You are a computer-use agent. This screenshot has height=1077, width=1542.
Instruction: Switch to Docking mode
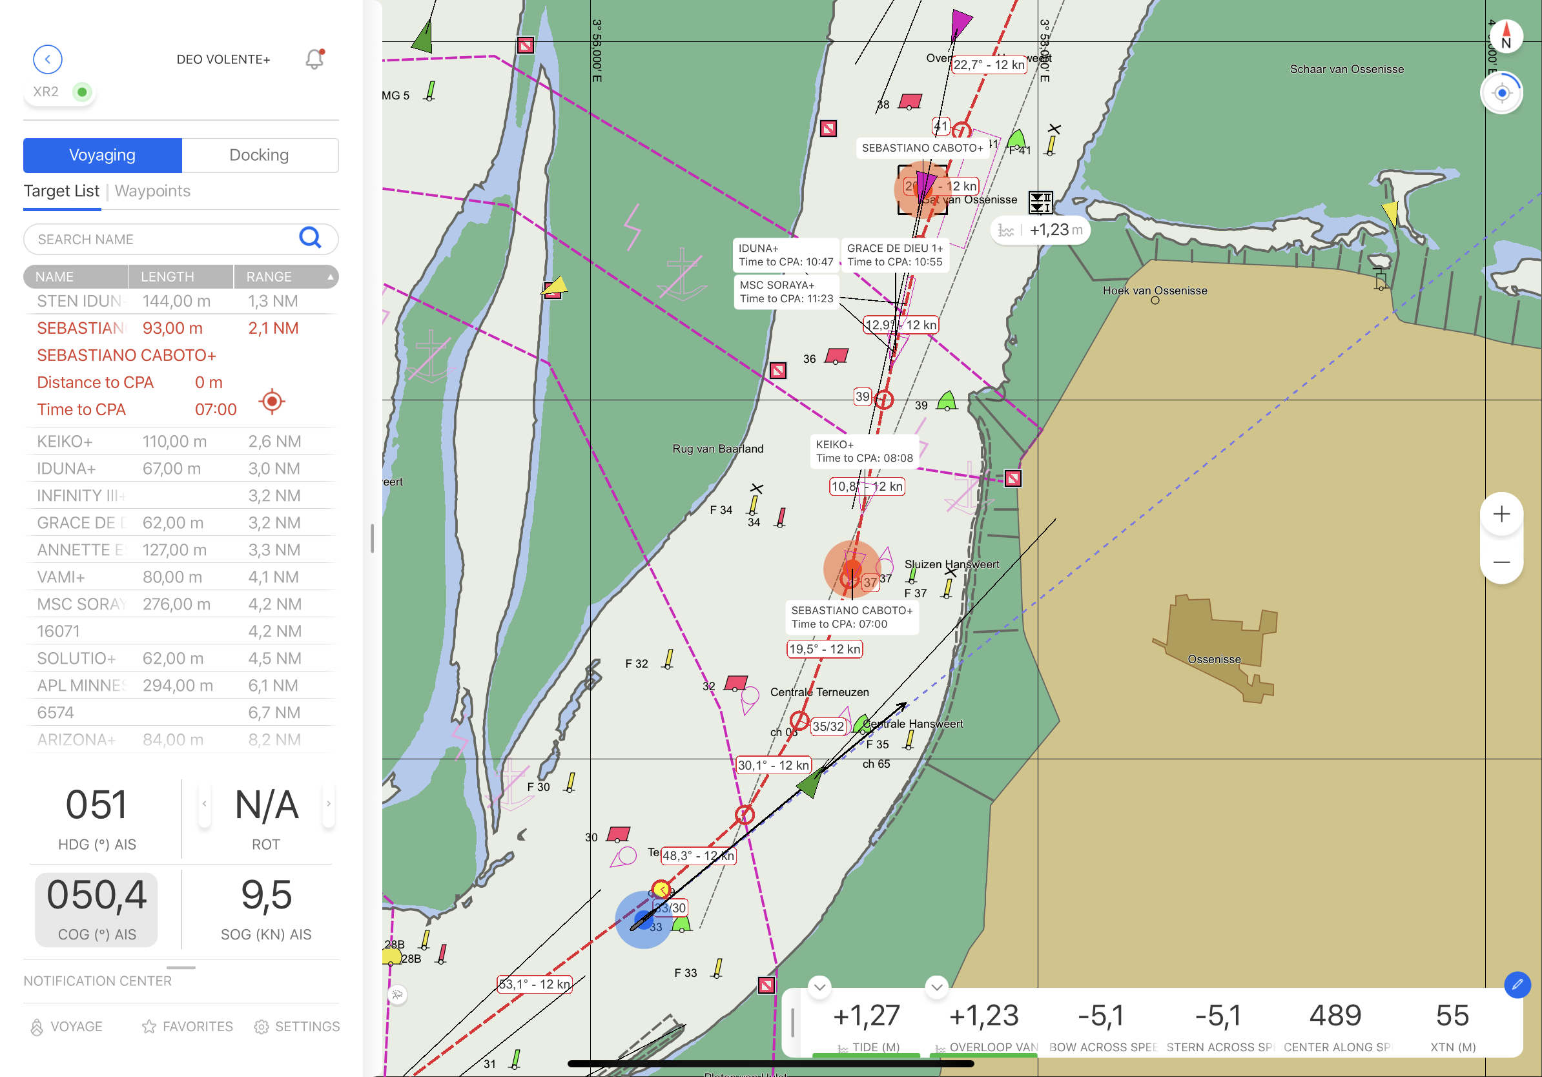[259, 155]
